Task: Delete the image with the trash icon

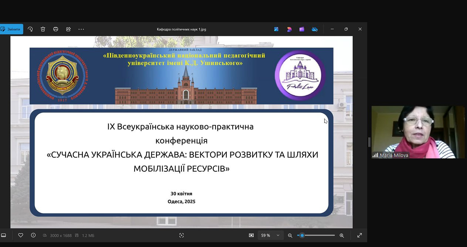Action: point(43,29)
